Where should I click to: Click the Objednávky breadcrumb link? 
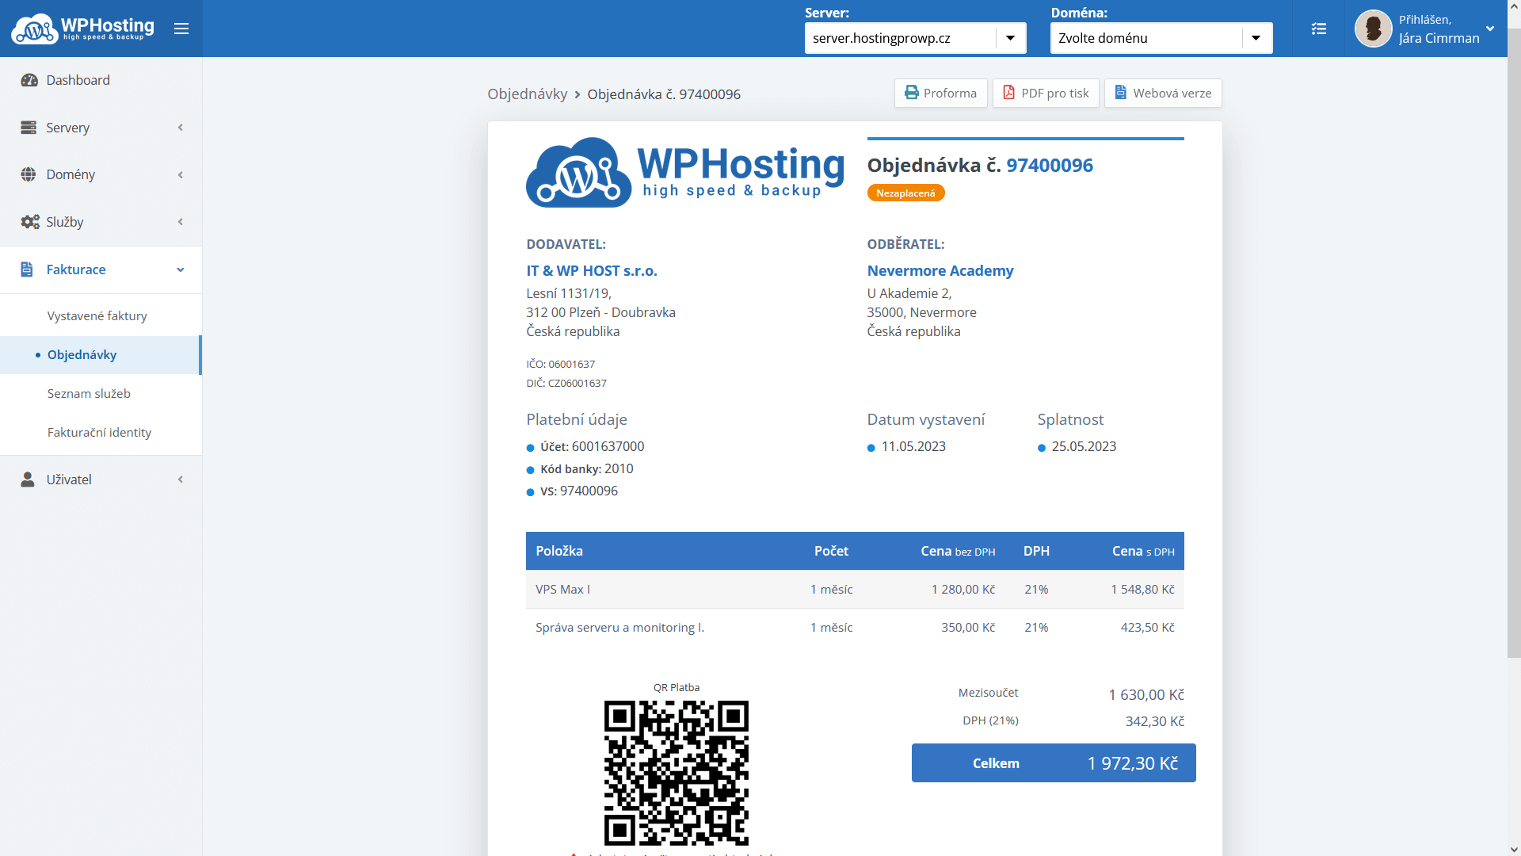pyautogui.click(x=527, y=94)
